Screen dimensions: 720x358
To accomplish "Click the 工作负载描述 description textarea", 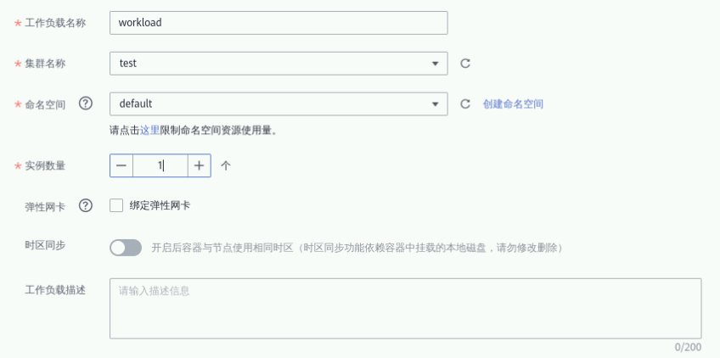I will (x=405, y=308).
